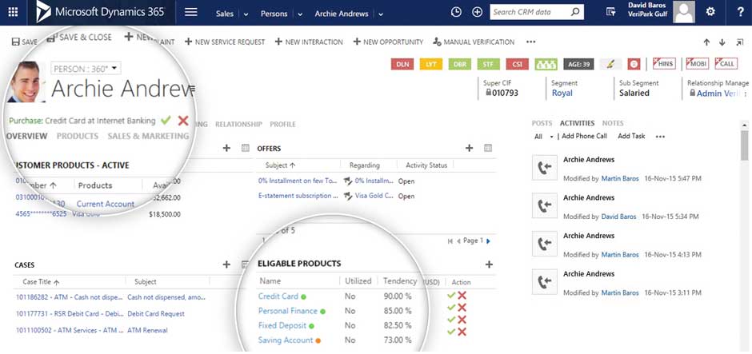
Task: Open recently viewed items clock icon
Action: (456, 12)
